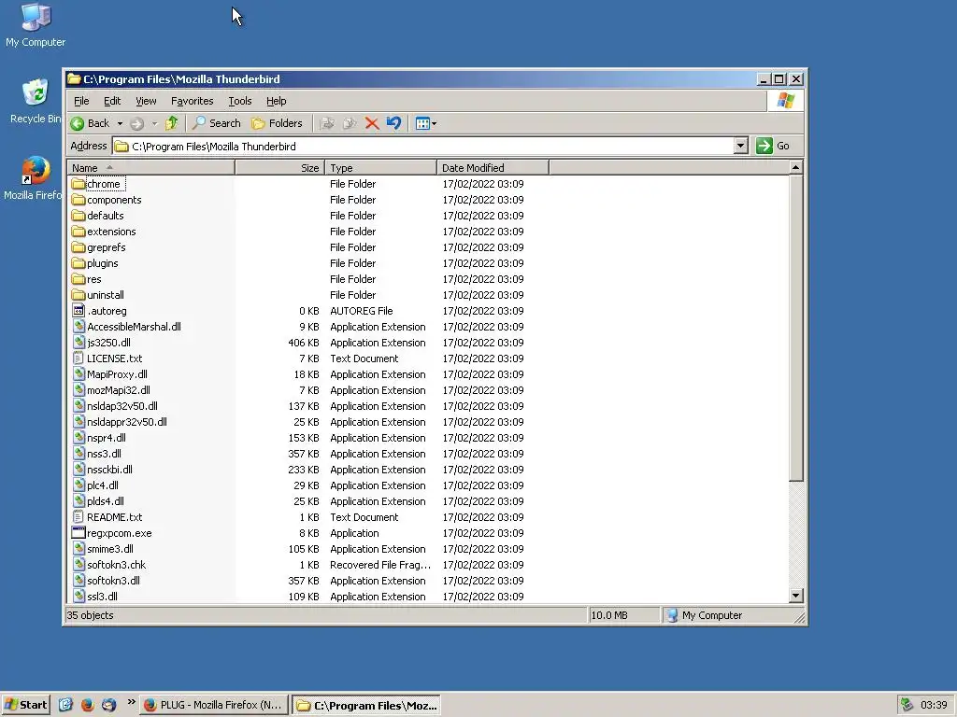957x717 pixels.
Task: Select the MapiProxy.dll file name
Action: click(x=117, y=374)
